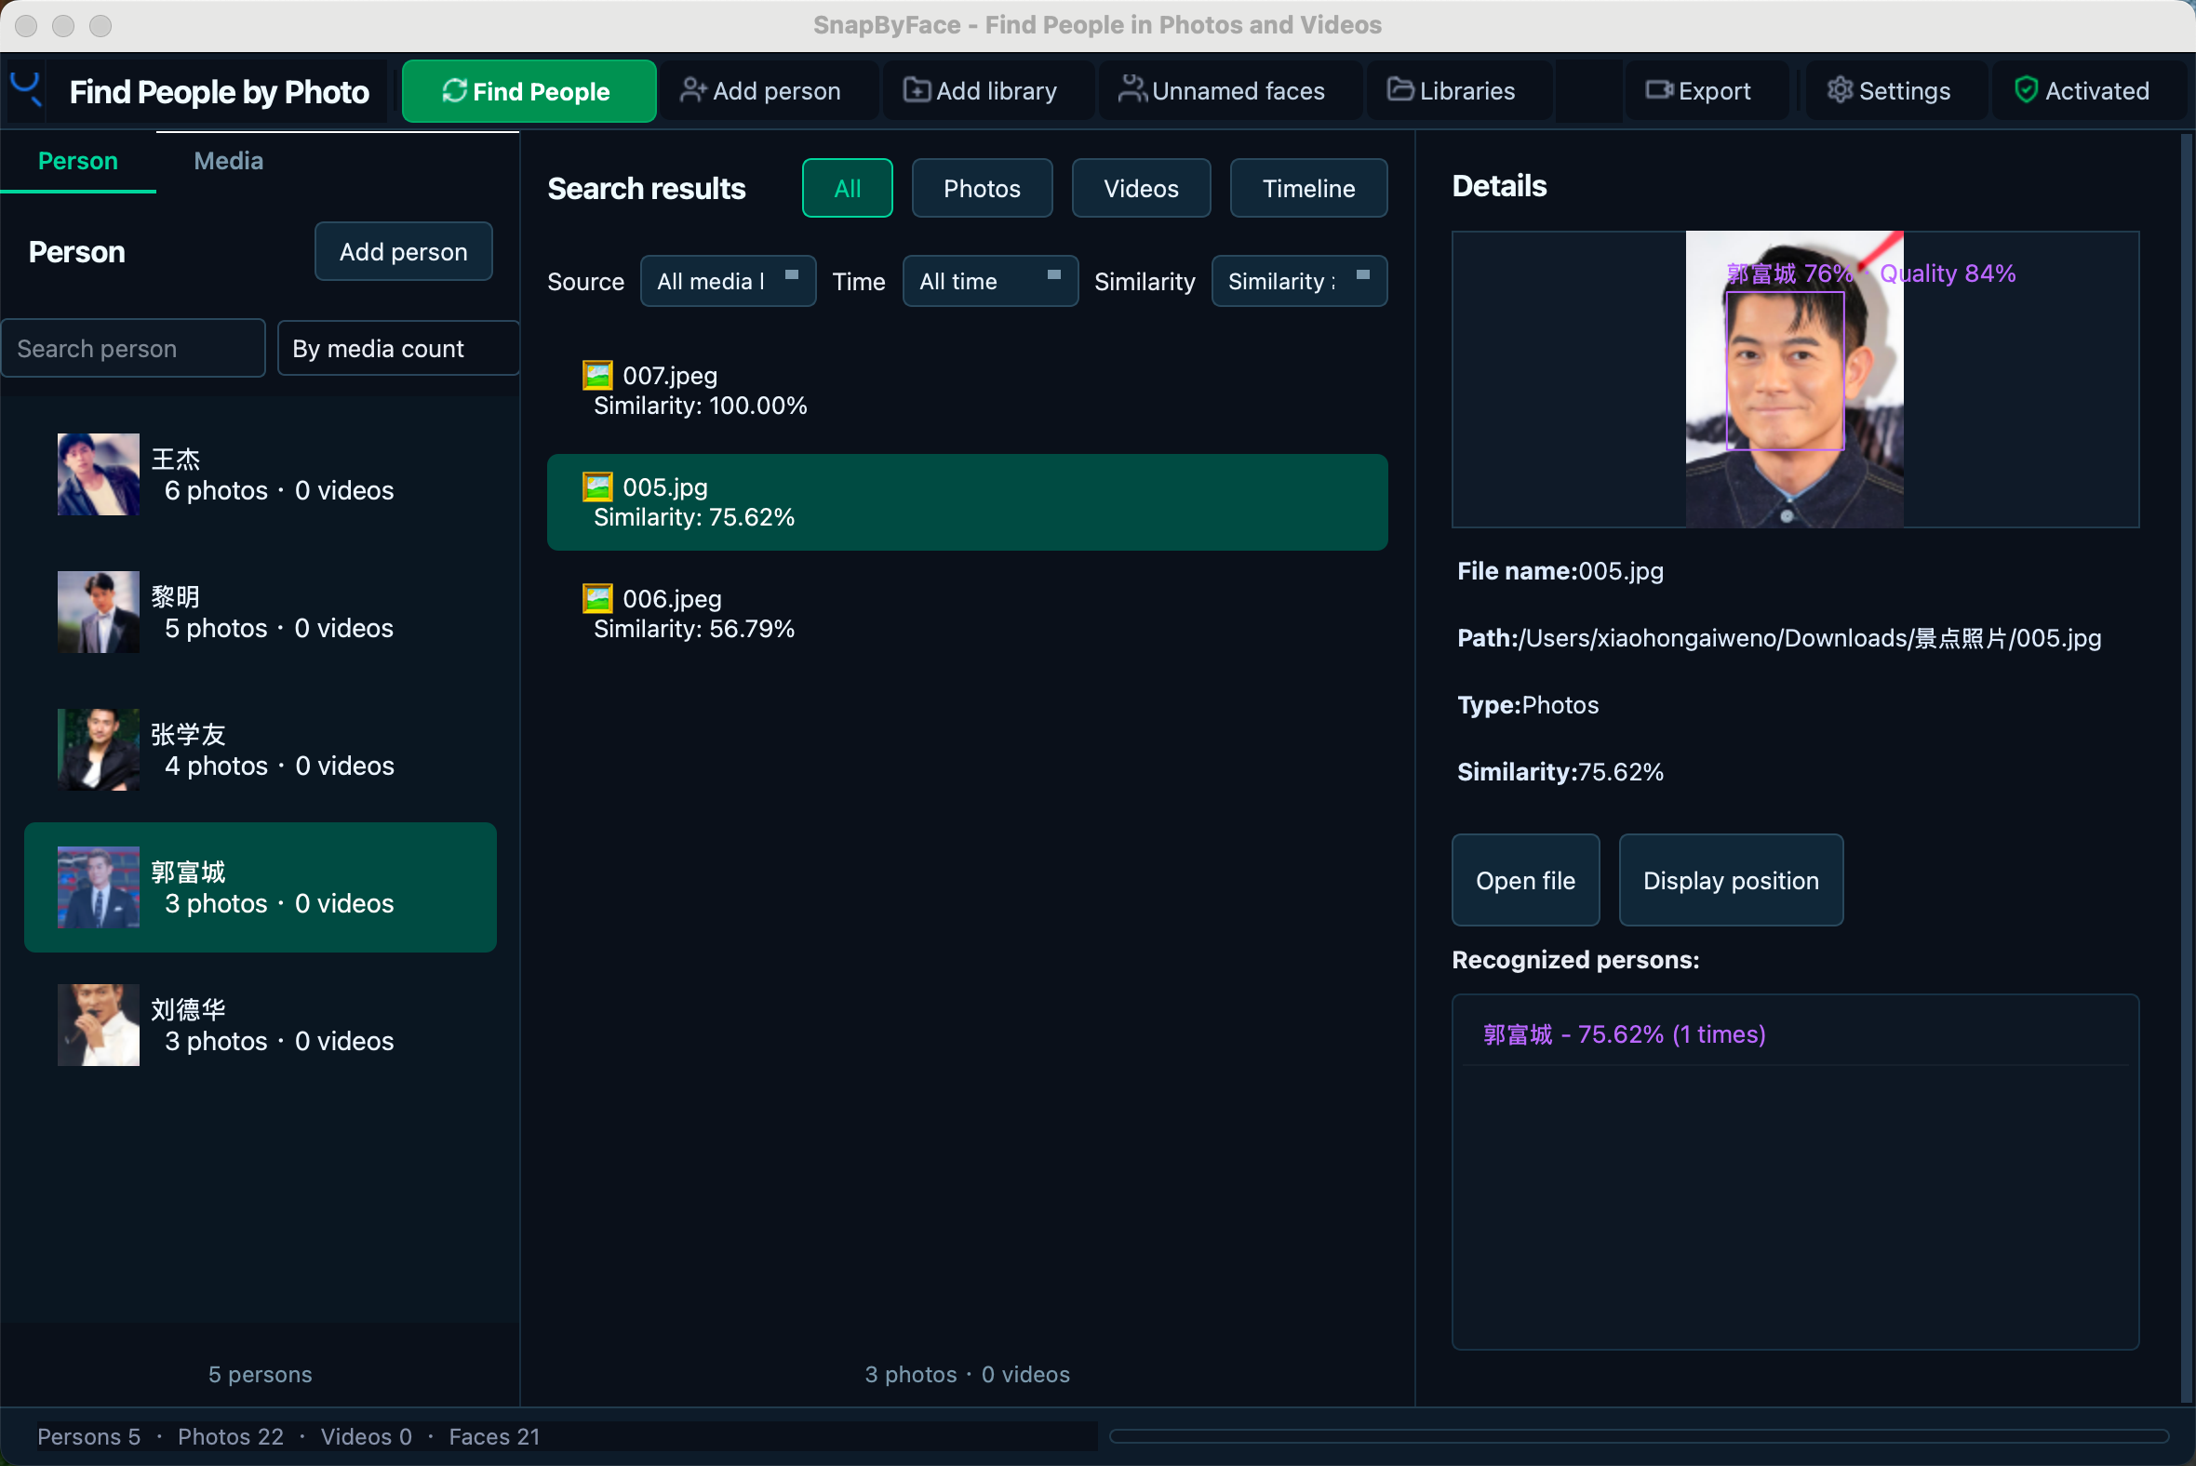Open the By media count sorting dropdown

point(398,349)
